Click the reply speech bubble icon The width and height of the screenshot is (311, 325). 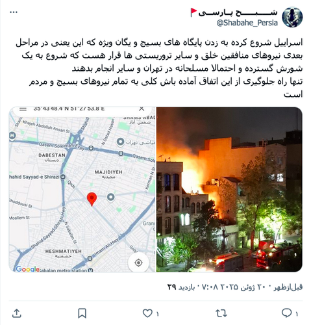coord(287,313)
